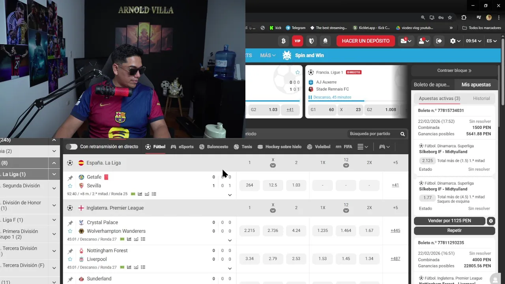This screenshot has width=505, height=284.
Task: Open the Chrome profile avatar
Action: tap(489, 17)
